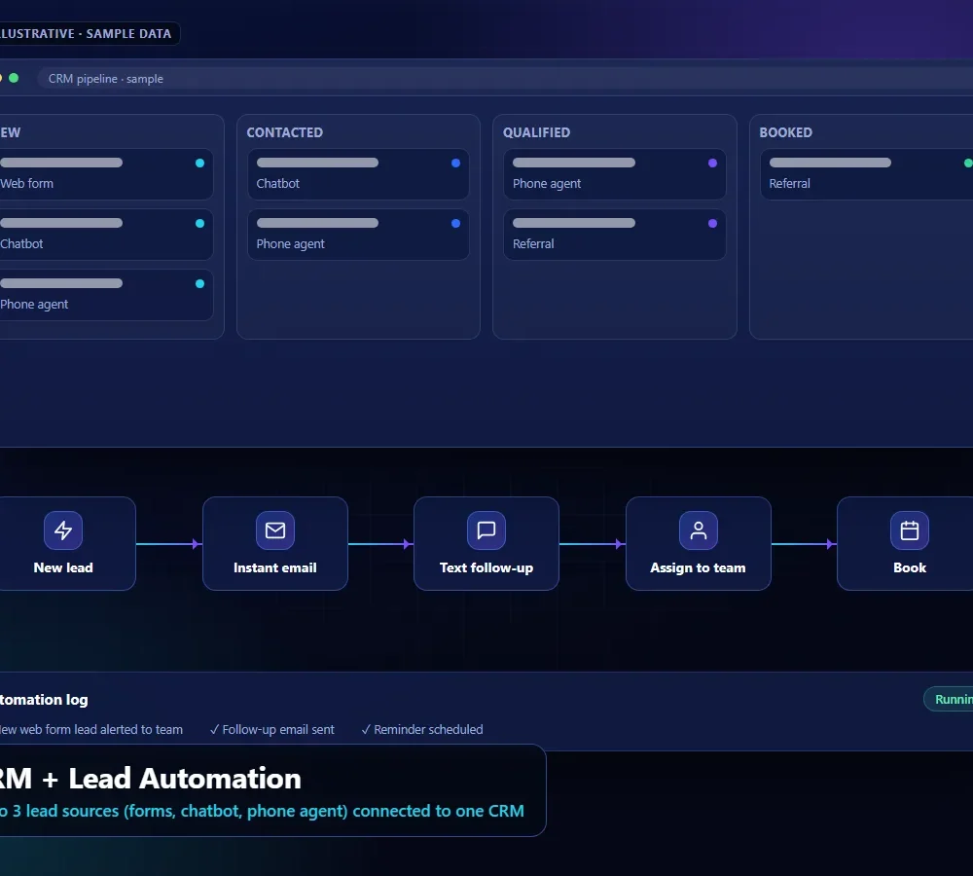This screenshot has height=876, width=973.
Task: Click the CONTACTED column header
Action: pyautogui.click(x=285, y=132)
